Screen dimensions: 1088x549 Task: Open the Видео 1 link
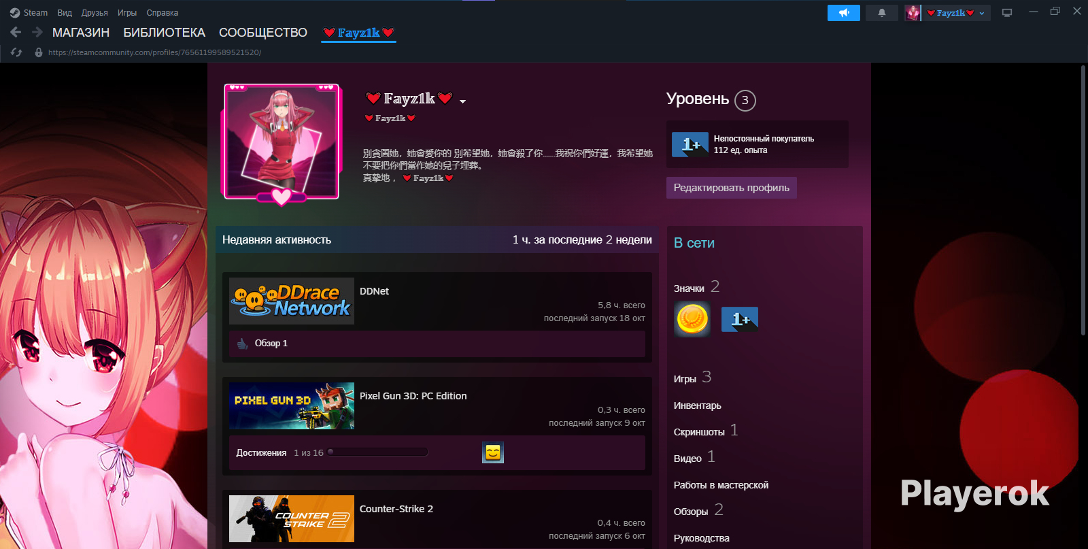pos(694,458)
